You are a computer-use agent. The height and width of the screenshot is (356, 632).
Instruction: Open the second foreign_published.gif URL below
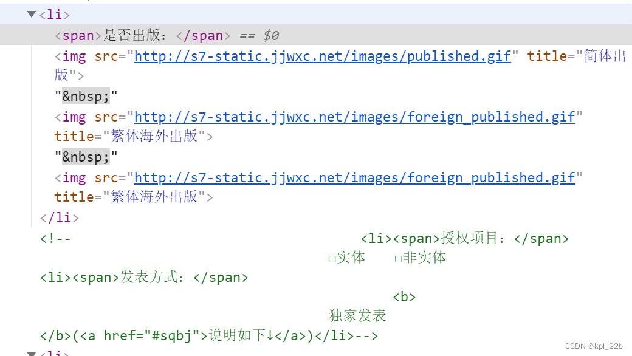tap(354, 178)
